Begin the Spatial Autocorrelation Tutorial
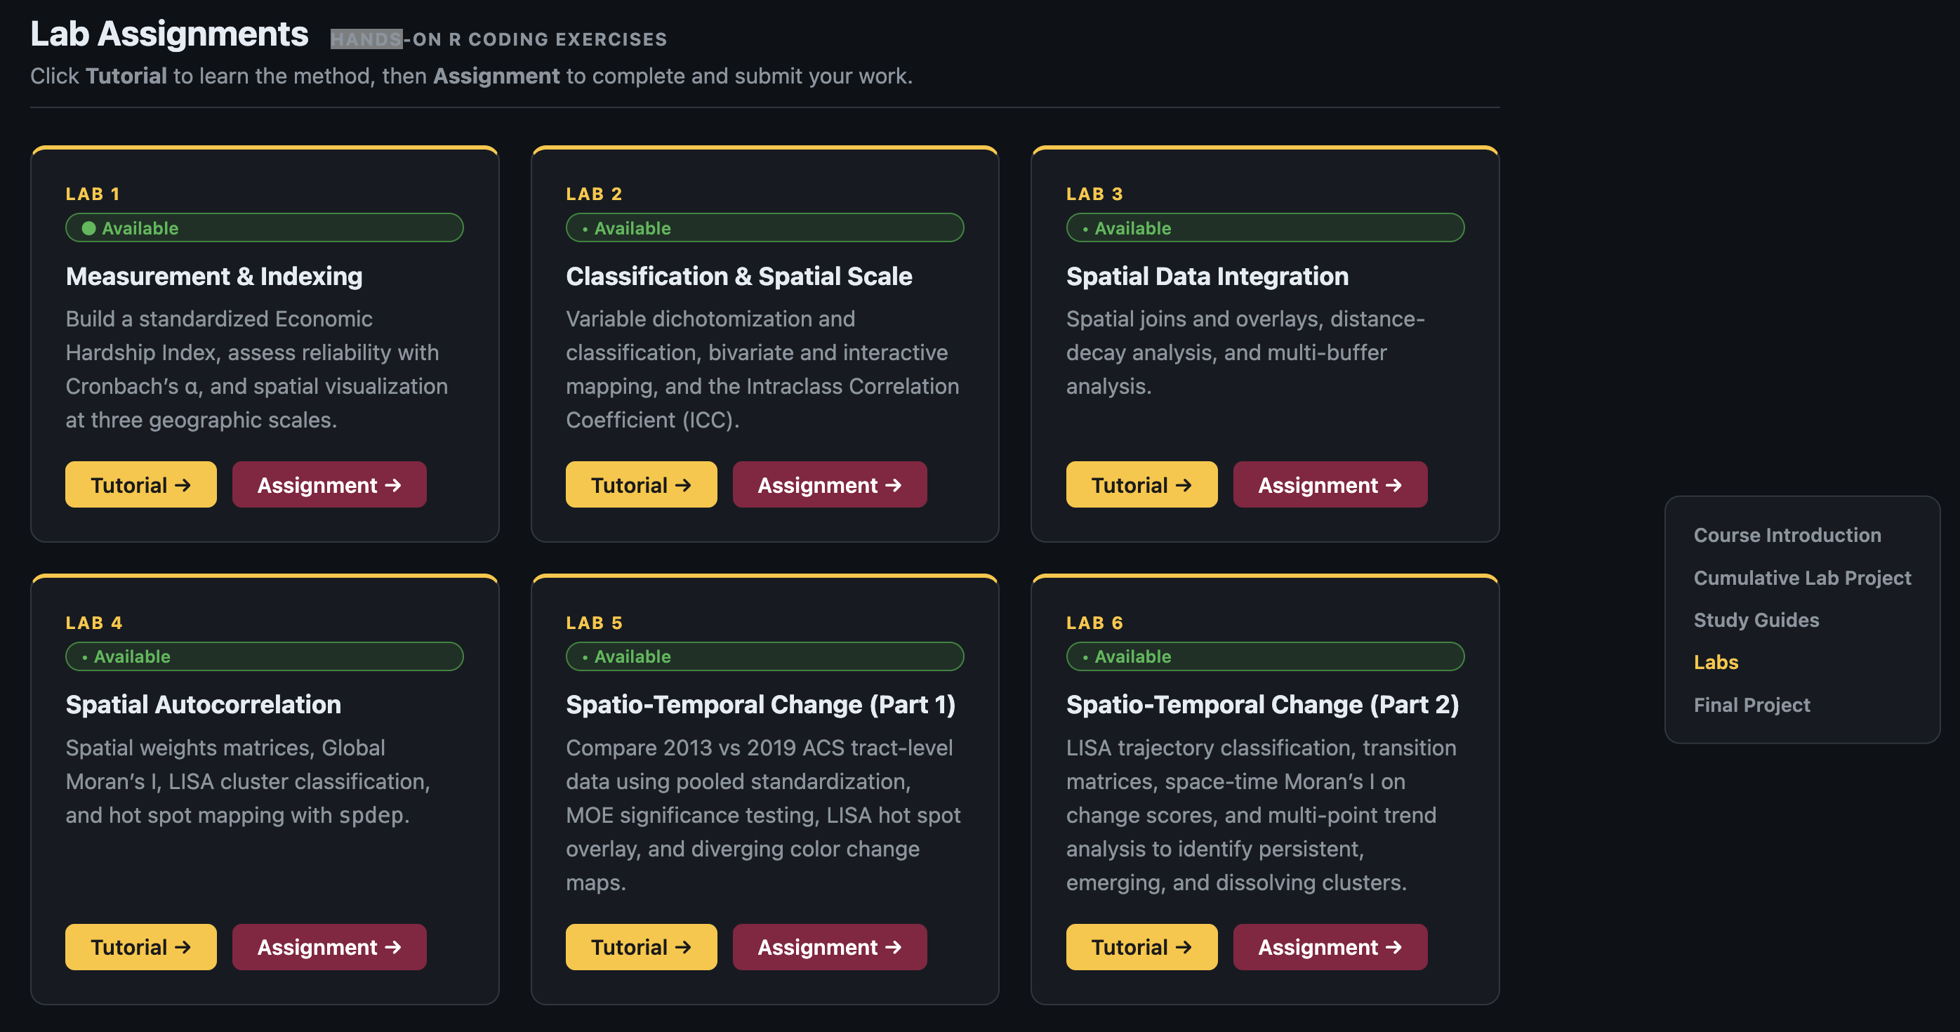This screenshot has width=1960, height=1032. point(140,947)
